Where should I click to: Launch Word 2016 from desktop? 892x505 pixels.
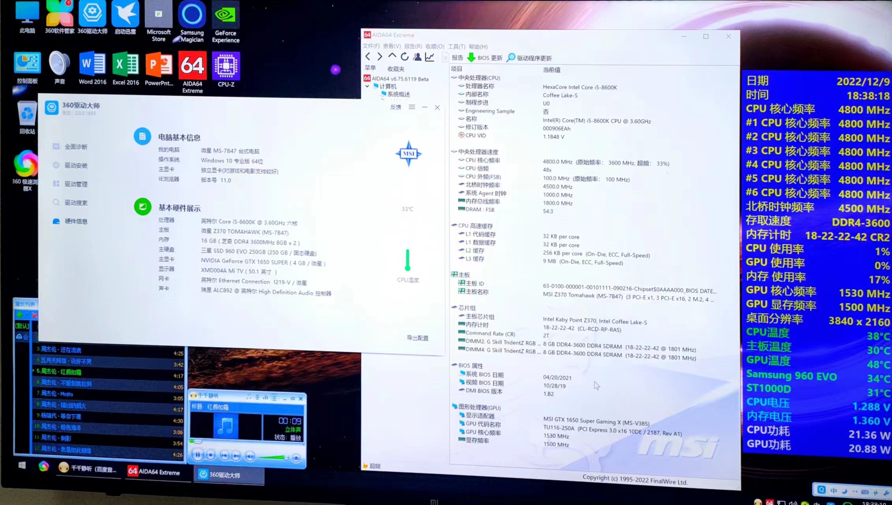[92, 68]
